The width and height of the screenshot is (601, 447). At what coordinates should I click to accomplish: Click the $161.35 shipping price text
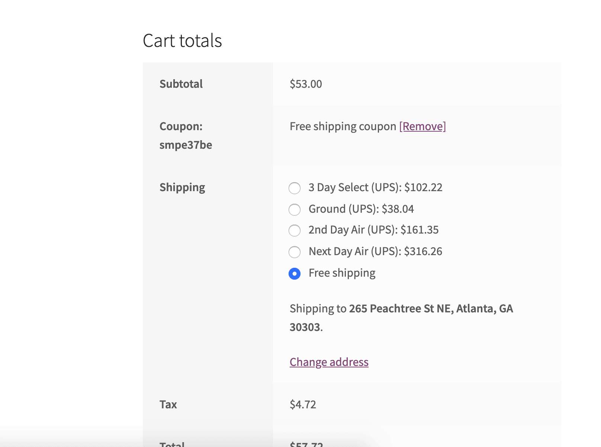(x=420, y=230)
